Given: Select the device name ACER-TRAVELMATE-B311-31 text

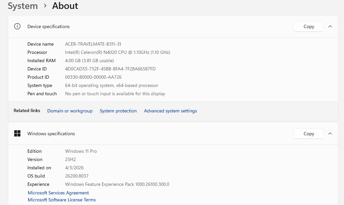Looking at the screenshot, I should click(x=93, y=44).
